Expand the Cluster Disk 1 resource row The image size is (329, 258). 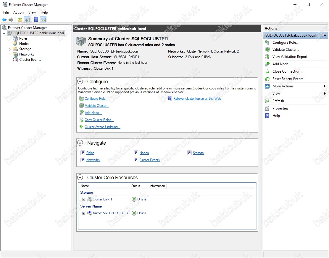coord(83,199)
